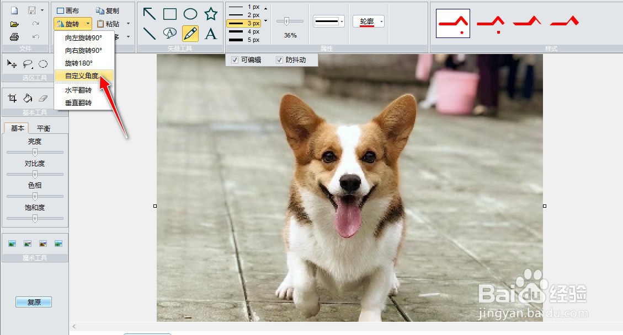Screen dimensions: 623x335
Task: Select the move selection pointer tool
Action: coord(12,64)
